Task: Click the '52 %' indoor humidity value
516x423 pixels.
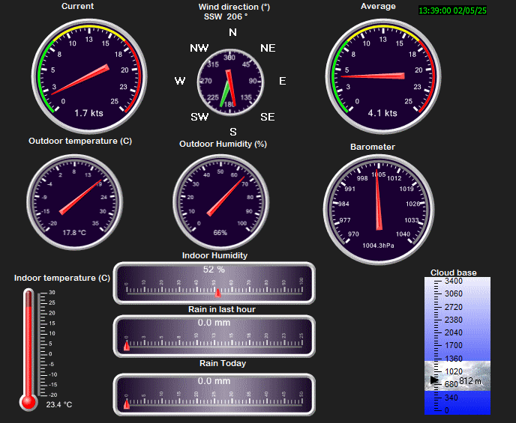Action: (214, 270)
